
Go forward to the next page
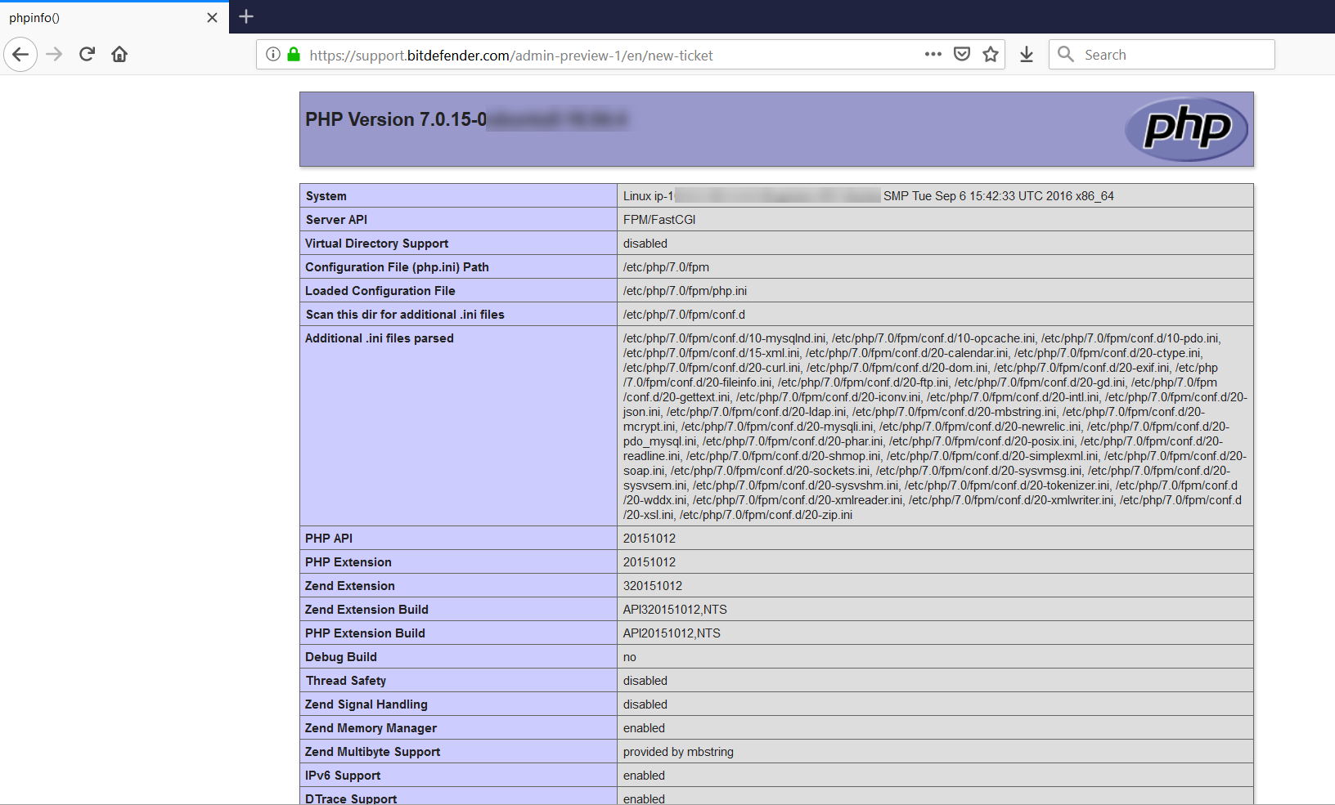[54, 54]
